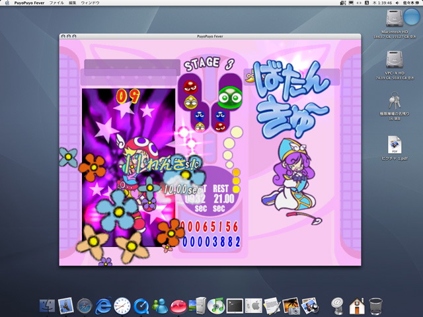Screen dimensions: 423x317
Task: Click the red and yellow next puyo pair
Action: click(x=190, y=94)
